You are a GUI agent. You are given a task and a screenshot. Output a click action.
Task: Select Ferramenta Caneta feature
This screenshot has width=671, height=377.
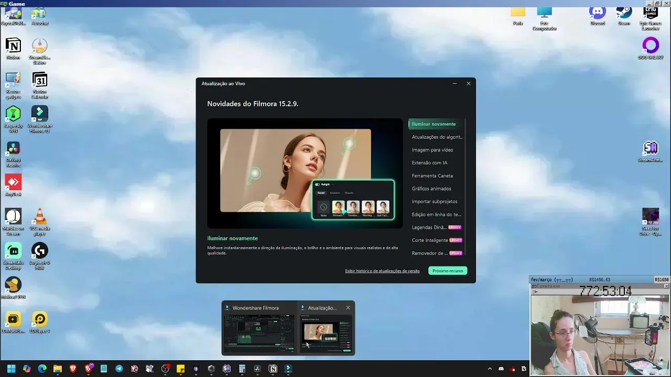coord(432,176)
